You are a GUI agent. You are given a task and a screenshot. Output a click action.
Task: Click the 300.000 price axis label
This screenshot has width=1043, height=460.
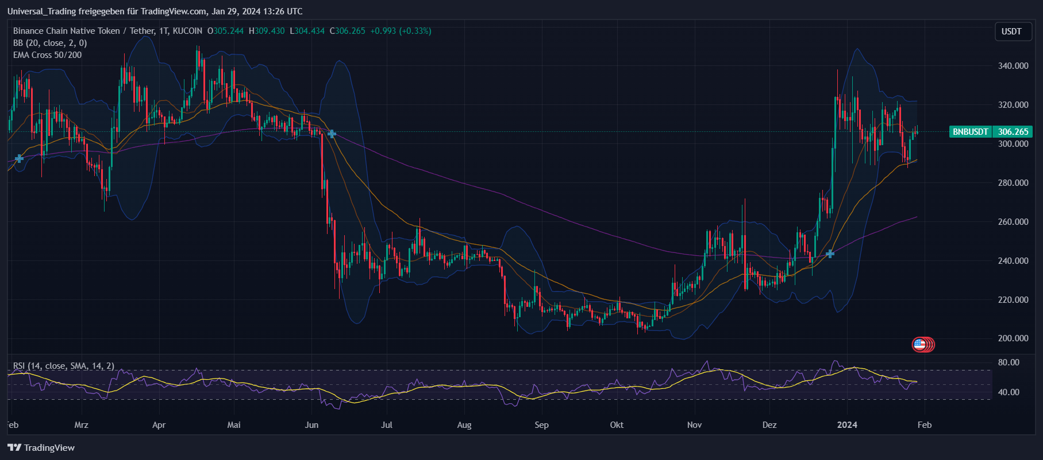(x=1013, y=144)
